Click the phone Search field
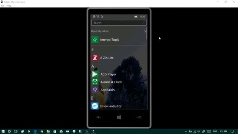Viewport: 238px width, 134px height. click(119, 23)
